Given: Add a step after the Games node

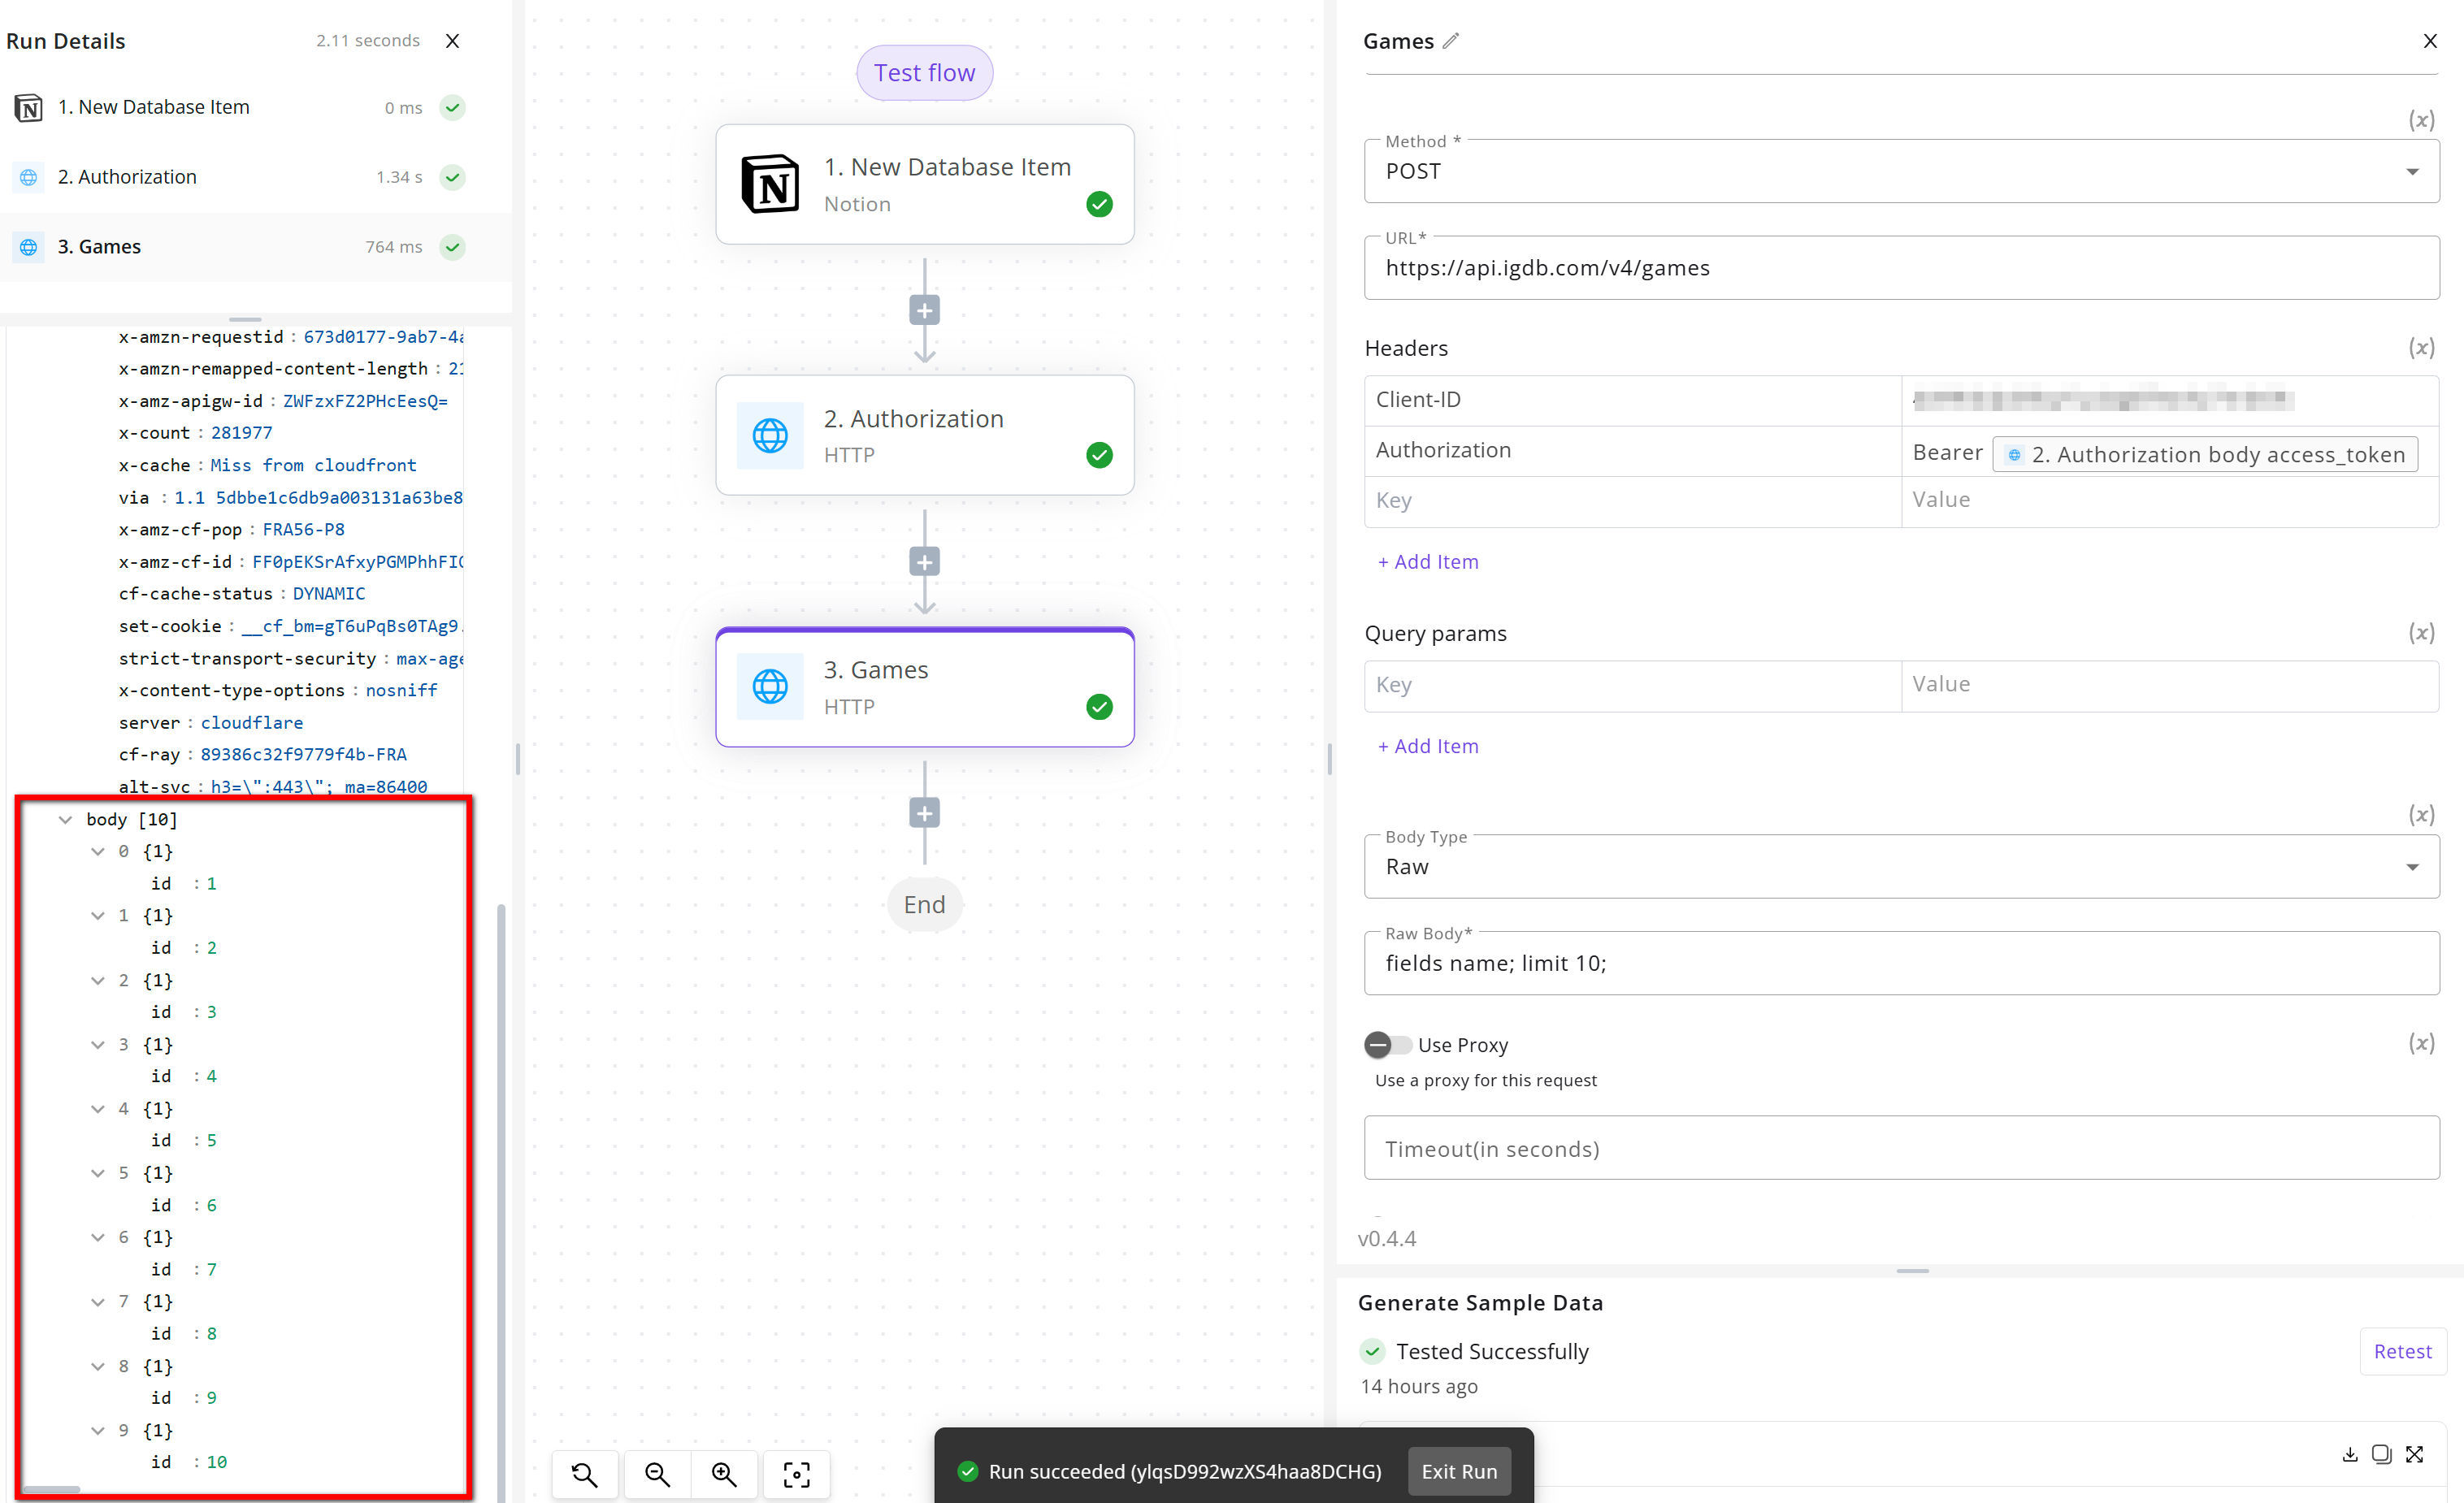Looking at the screenshot, I should click(x=924, y=813).
